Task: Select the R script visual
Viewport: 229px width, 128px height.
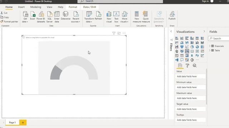Action: click(x=192, y=55)
